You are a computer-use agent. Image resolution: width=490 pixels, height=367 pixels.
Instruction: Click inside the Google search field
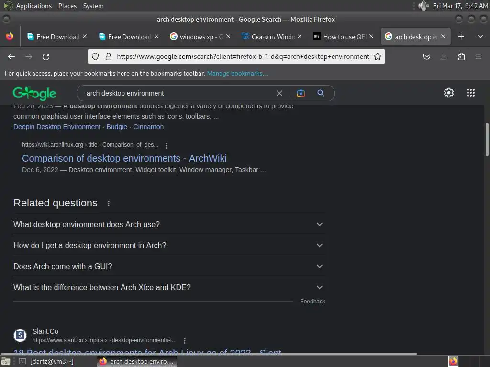(178, 93)
